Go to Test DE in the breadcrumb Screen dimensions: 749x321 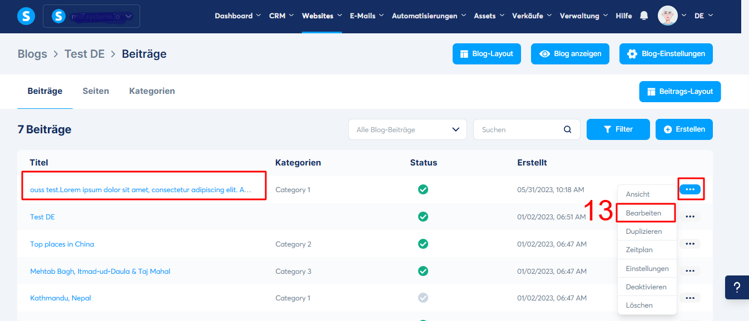[x=85, y=54]
